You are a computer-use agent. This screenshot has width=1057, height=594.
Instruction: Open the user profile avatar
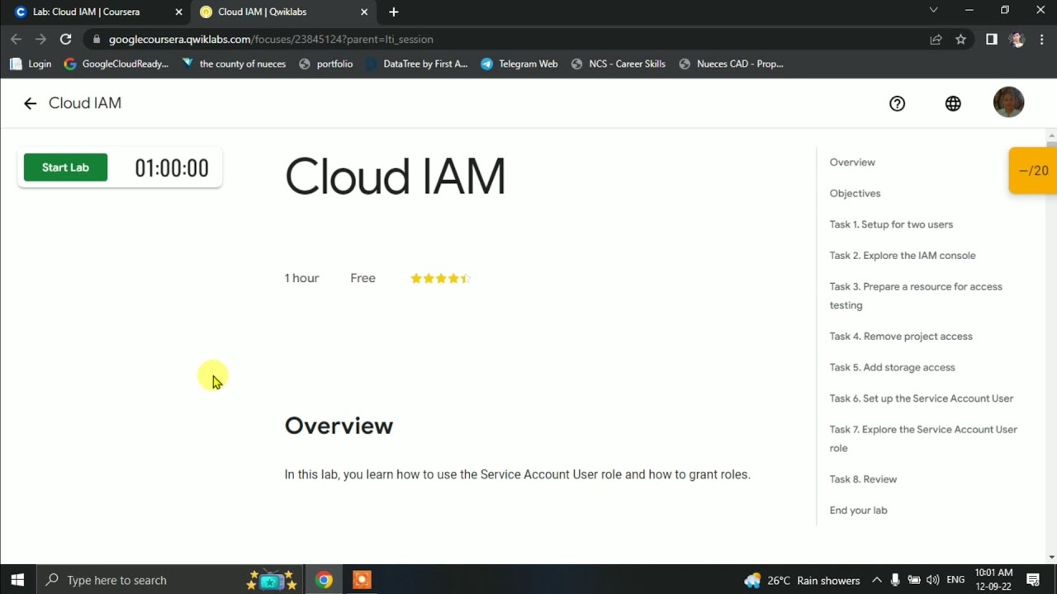click(x=1008, y=102)
